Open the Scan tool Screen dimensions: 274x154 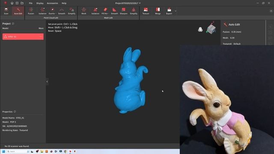click(x=6, y=11)
